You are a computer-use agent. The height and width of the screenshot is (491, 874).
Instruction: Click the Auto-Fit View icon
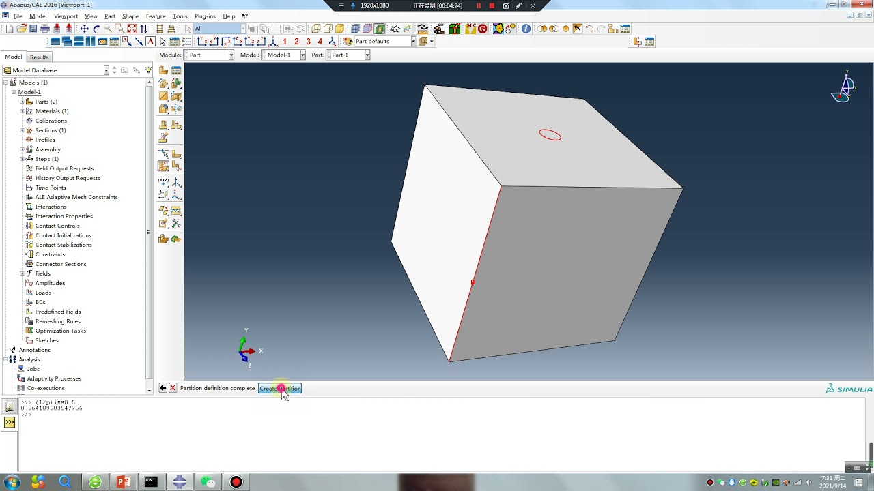pos(132,29)
